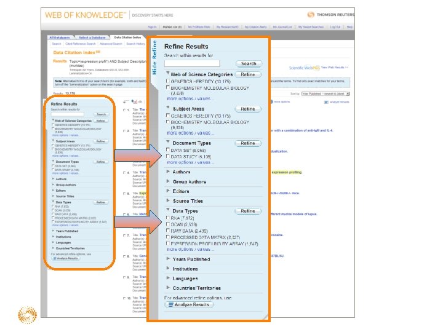Check the DATA SET document type box
Screen dimensions: 443x332
pyautogui.click(x=168, y=149)
